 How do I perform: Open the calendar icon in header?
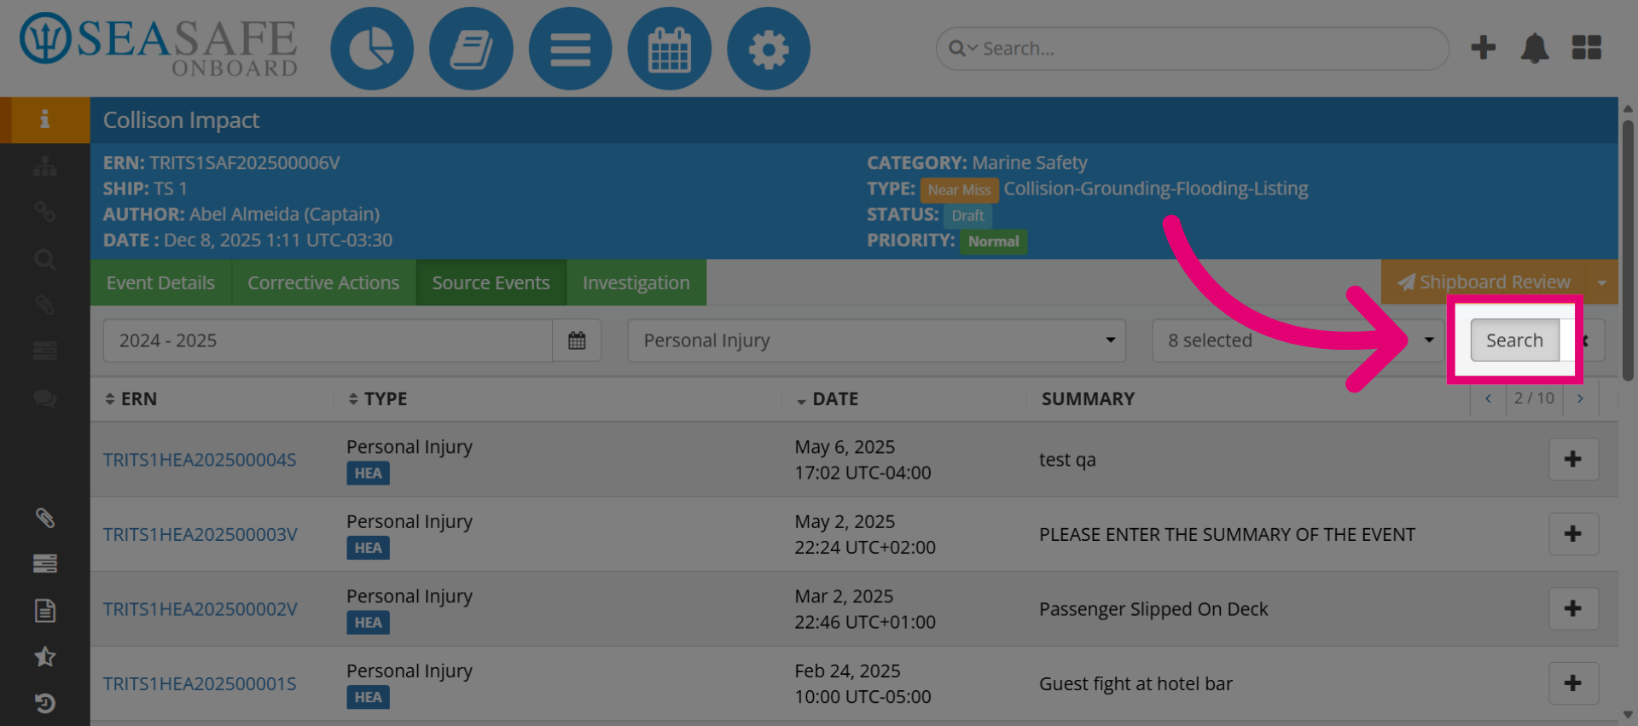point(669,49)
